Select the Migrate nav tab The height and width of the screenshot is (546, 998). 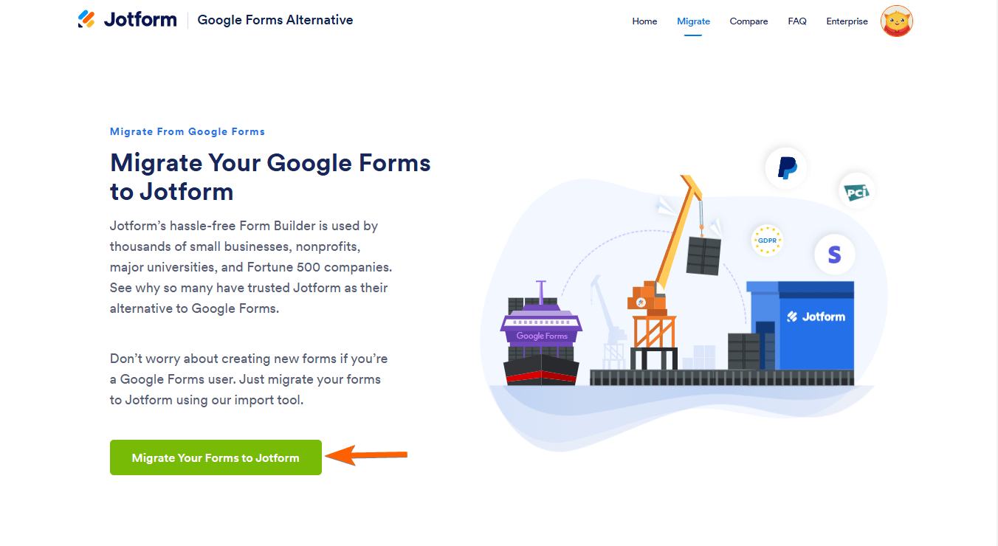[693, 21]
